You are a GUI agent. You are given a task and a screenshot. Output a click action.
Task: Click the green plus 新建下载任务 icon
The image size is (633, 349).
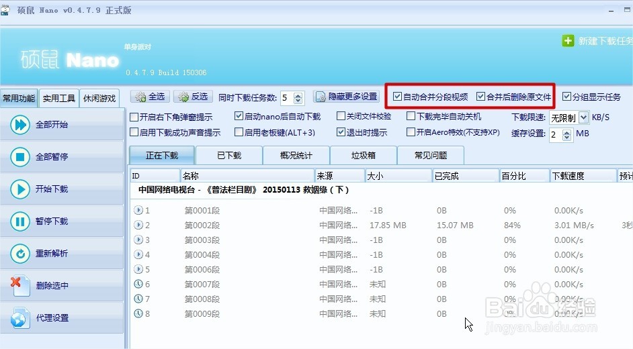click(x=568, y=41)
